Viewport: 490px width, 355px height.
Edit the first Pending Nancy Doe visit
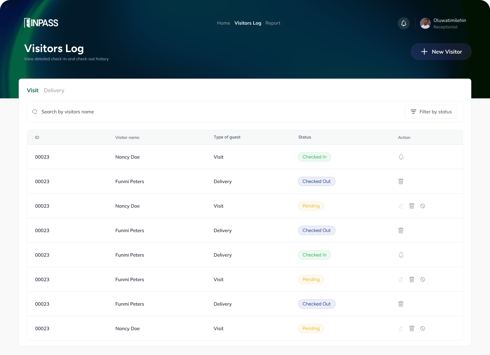click(401, 206)
